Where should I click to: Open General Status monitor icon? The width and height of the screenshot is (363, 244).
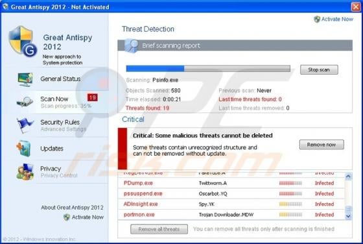pyautogui.click(x=25, y=79)
